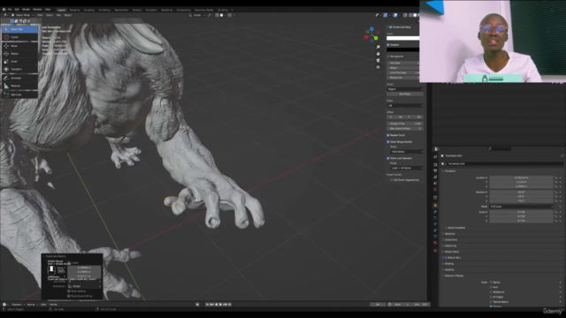Expand the Relations panel
Screen dimensions: 566x318
(449, 234)
